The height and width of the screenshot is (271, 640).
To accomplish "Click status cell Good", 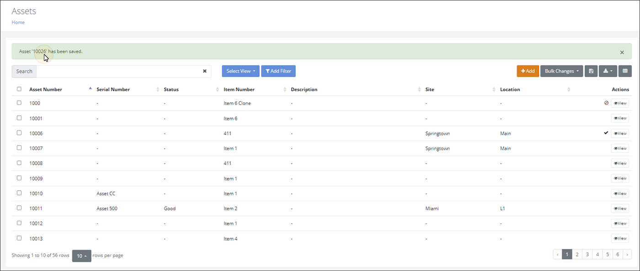I will tap(170, 208).
